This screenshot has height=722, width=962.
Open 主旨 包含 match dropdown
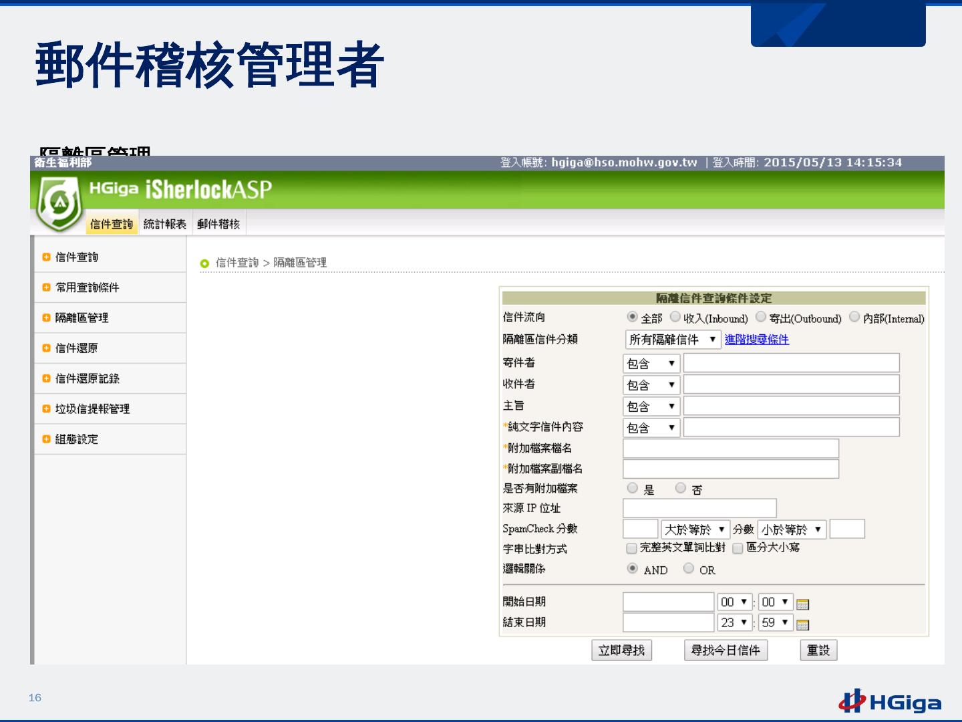[x=651, y=406]
